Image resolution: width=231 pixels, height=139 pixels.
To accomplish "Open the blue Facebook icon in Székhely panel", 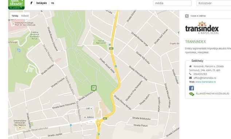I will pos(191,88).
